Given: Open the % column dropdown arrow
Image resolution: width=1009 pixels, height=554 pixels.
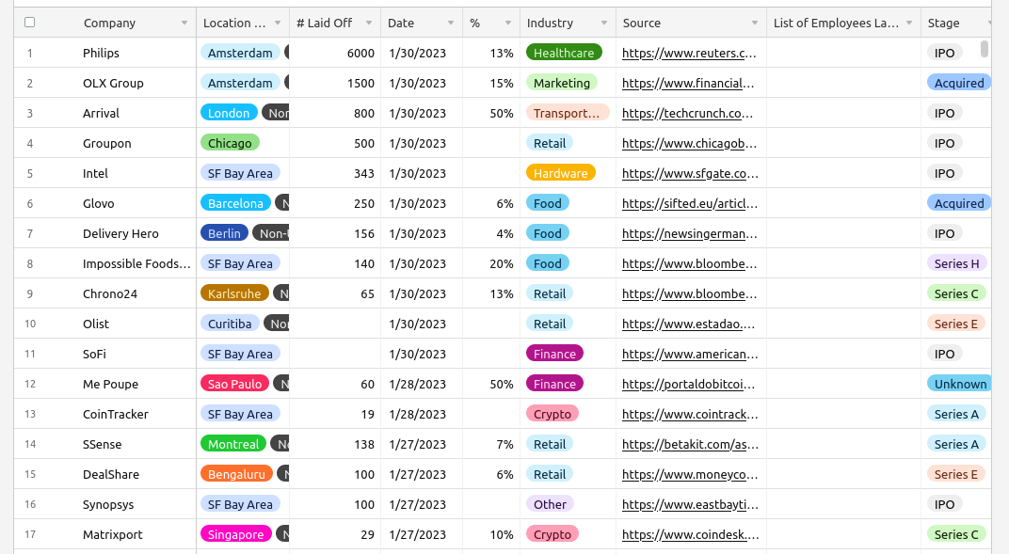Looking at the screenshot, I should 507,24.
